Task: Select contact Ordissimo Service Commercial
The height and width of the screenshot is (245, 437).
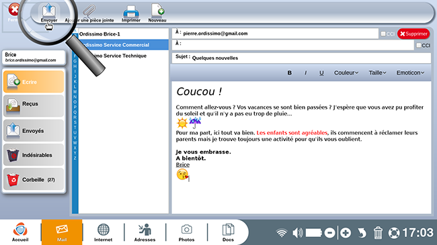Action: 124,45
